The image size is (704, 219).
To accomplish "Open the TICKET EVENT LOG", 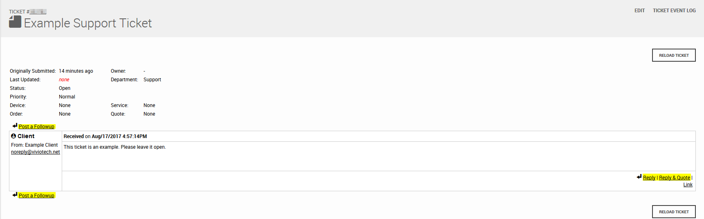I will coord(674,11).
